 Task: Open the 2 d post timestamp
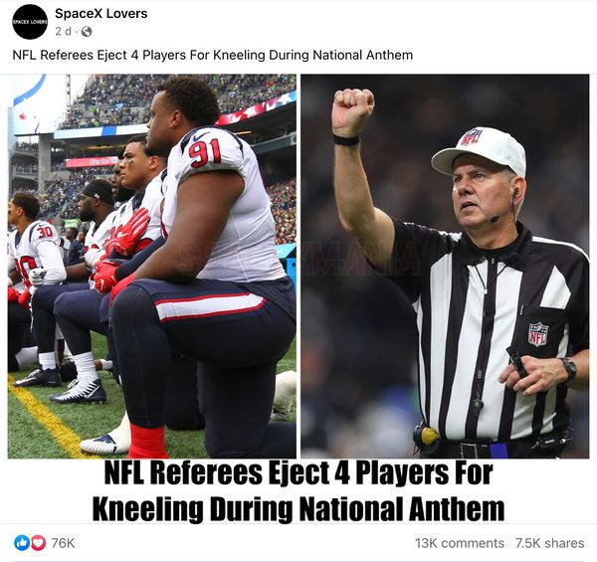point(64,32)
